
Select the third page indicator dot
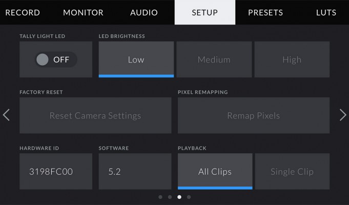click(179, 197)
